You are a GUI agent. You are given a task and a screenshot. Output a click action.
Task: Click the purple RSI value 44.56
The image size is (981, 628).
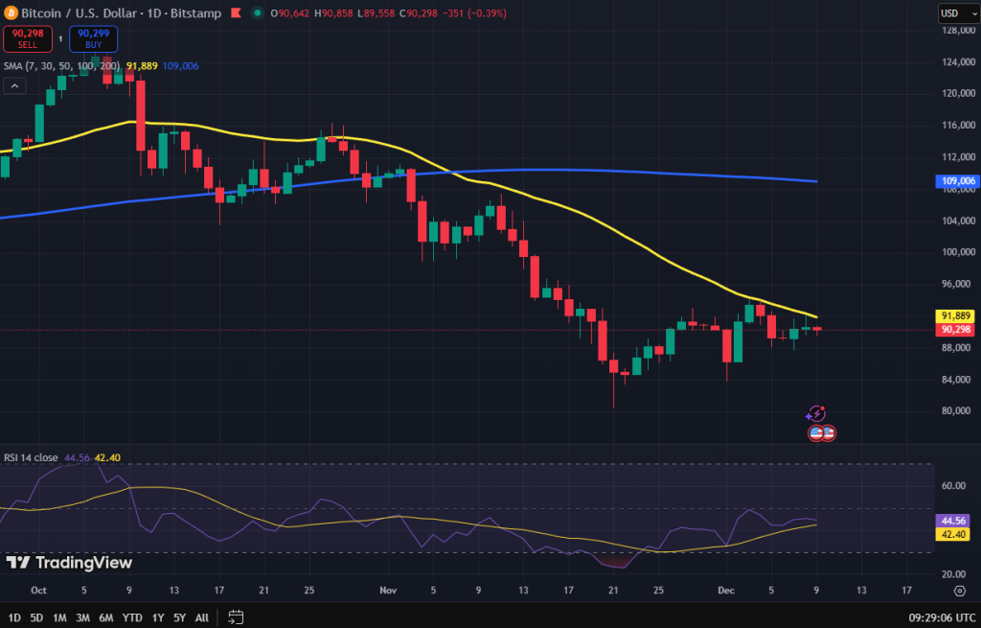pos(77,457)
